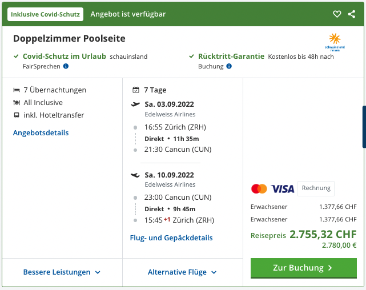Click the outbound flight airplane icon
366x290 pixels.
[135, 104]
